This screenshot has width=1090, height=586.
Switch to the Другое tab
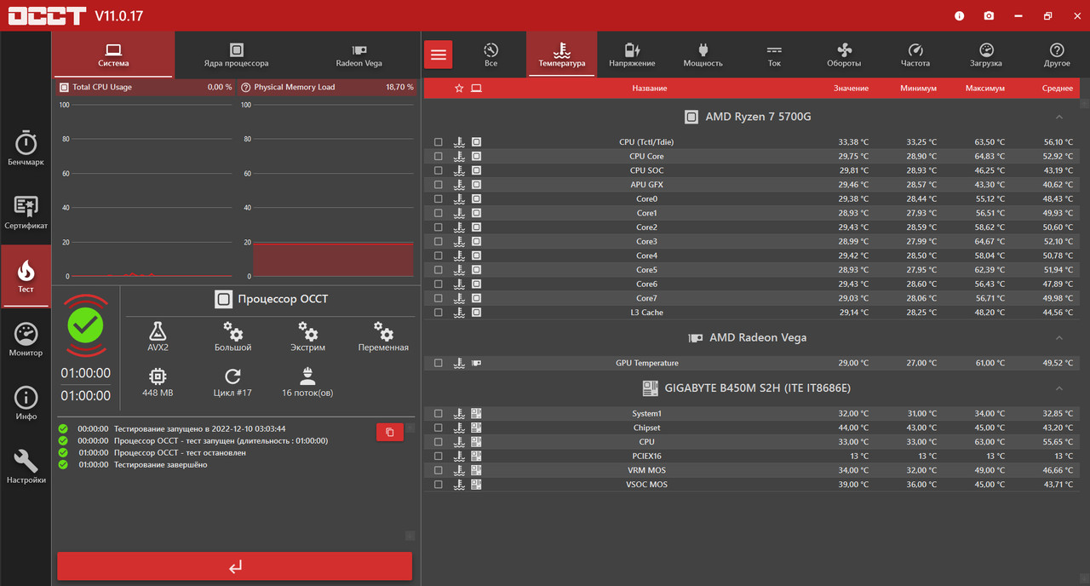pos(1057,55)
